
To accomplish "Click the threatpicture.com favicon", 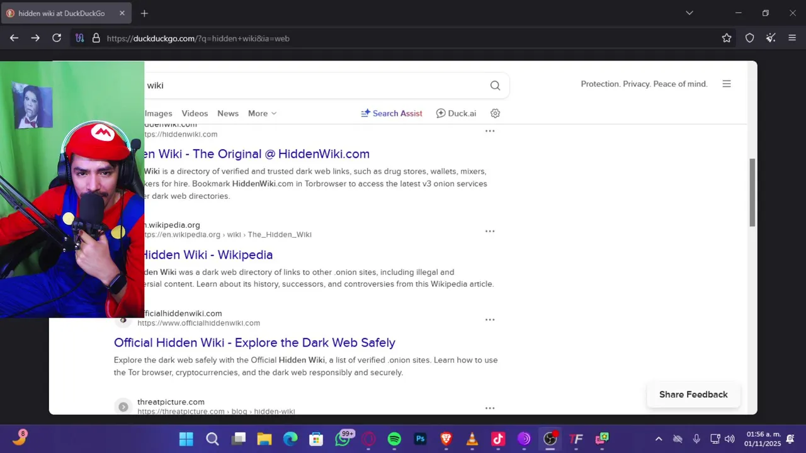I will tap(123, 406).
